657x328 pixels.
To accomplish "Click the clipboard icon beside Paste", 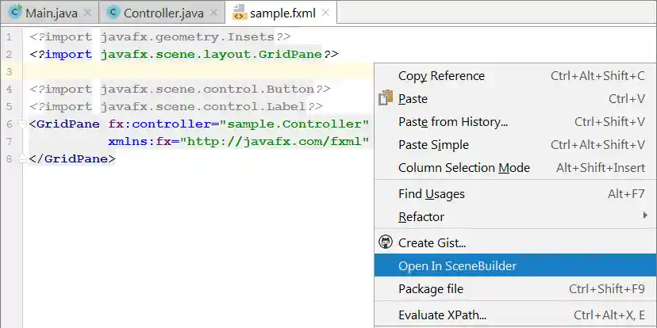I will coord(386,99).
